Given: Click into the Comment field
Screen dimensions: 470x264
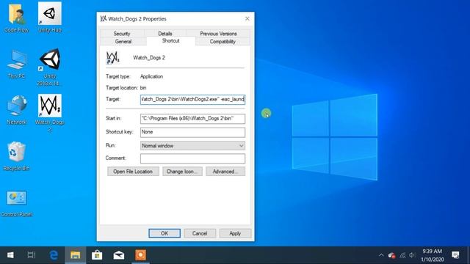Looking at the screenshot, I should coord(192,158).
